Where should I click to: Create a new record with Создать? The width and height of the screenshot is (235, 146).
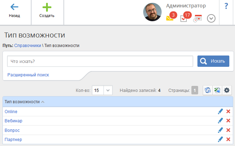tap(47, 11)
